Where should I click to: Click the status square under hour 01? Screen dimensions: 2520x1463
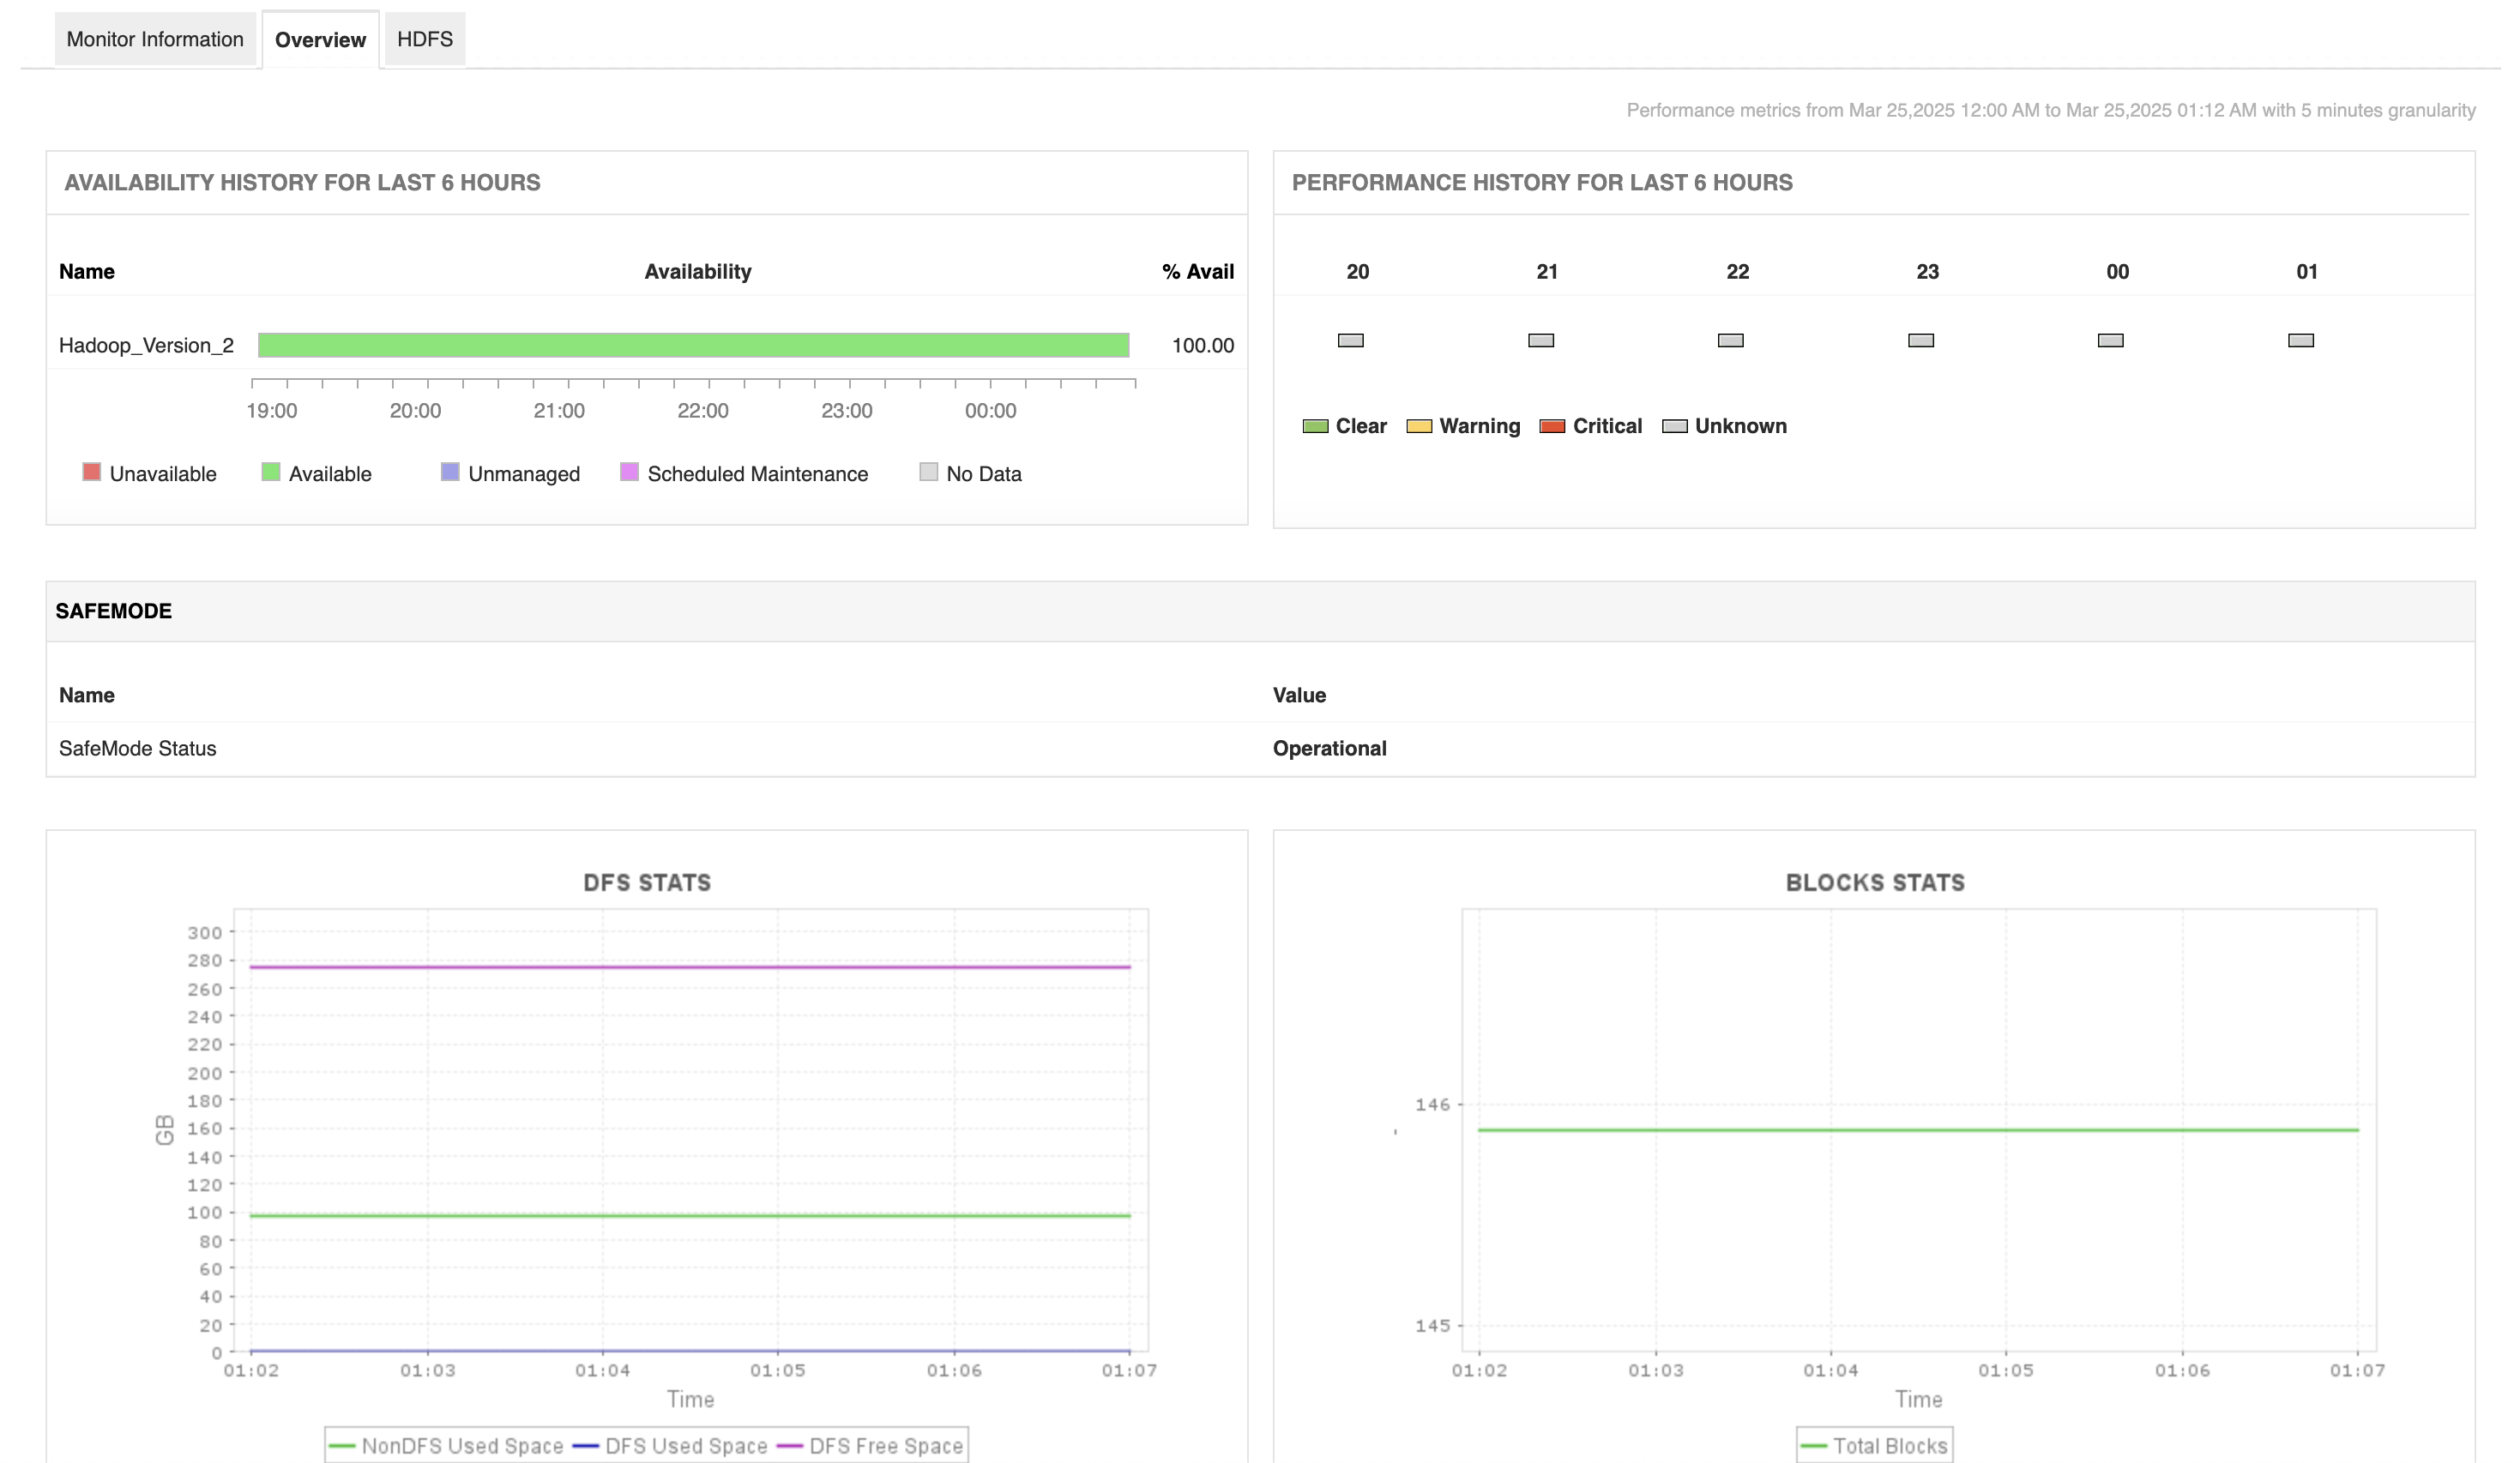click(x=2301, y=340)
